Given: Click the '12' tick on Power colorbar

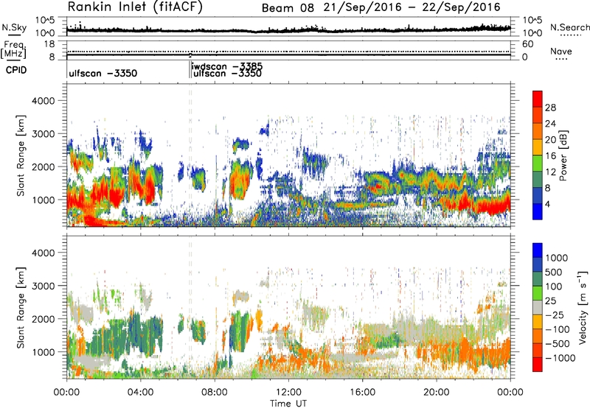Looking at the screenshot, I should point(550,172).
